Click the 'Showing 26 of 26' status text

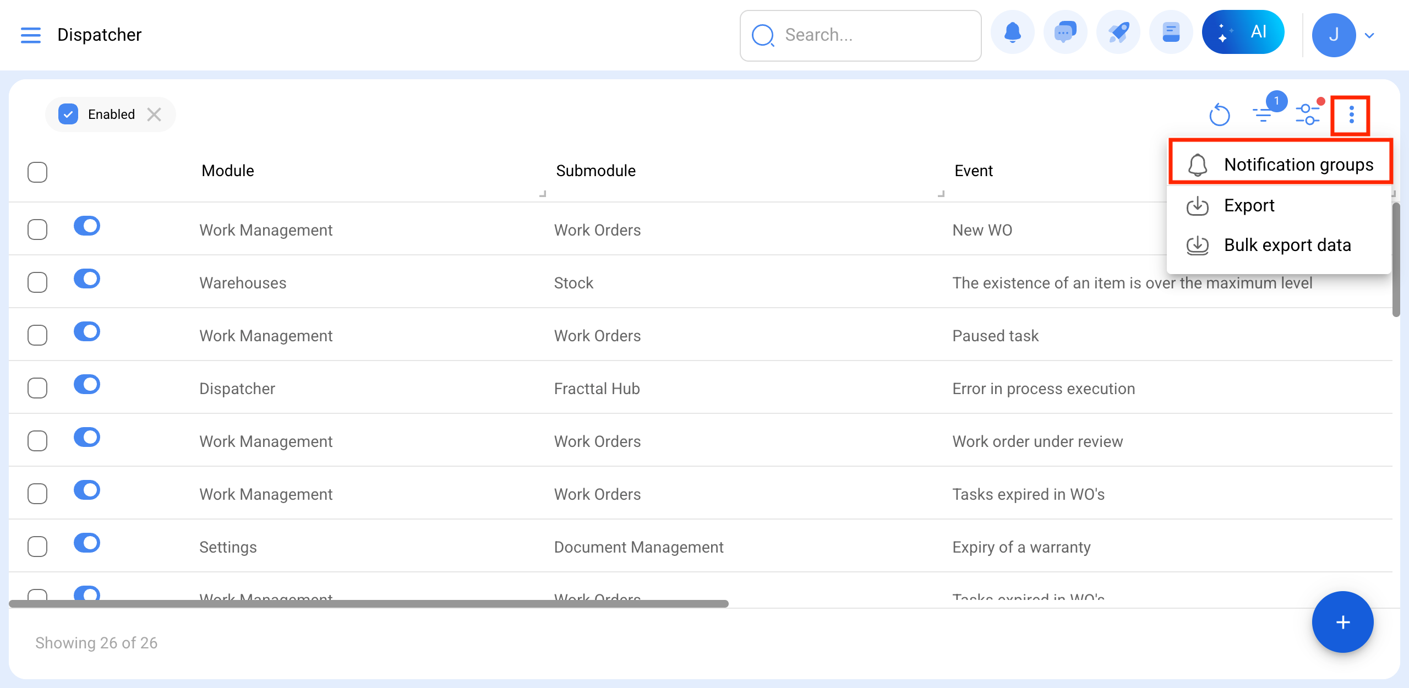(x=96, y=643)
